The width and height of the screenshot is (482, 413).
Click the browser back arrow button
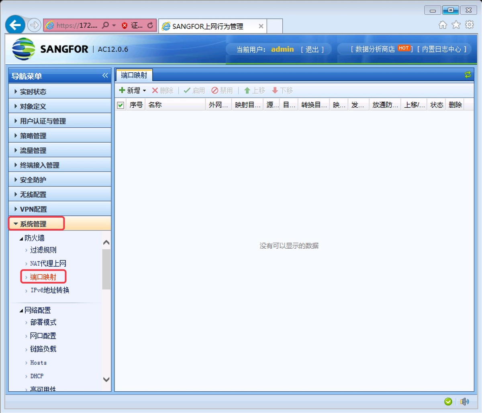(x=15, y=25)
